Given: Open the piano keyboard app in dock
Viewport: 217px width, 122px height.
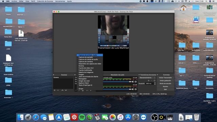Looking at the screenshot, I should click(x=170, y=117).
